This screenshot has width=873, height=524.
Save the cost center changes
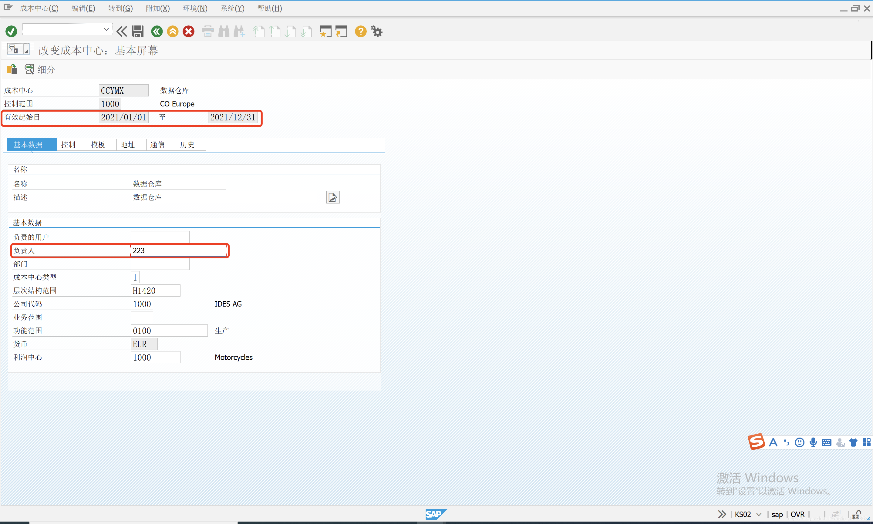click(x=137, y=32)
